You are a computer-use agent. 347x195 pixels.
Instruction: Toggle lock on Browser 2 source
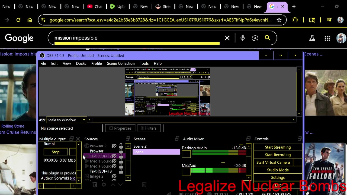[121, 146]
